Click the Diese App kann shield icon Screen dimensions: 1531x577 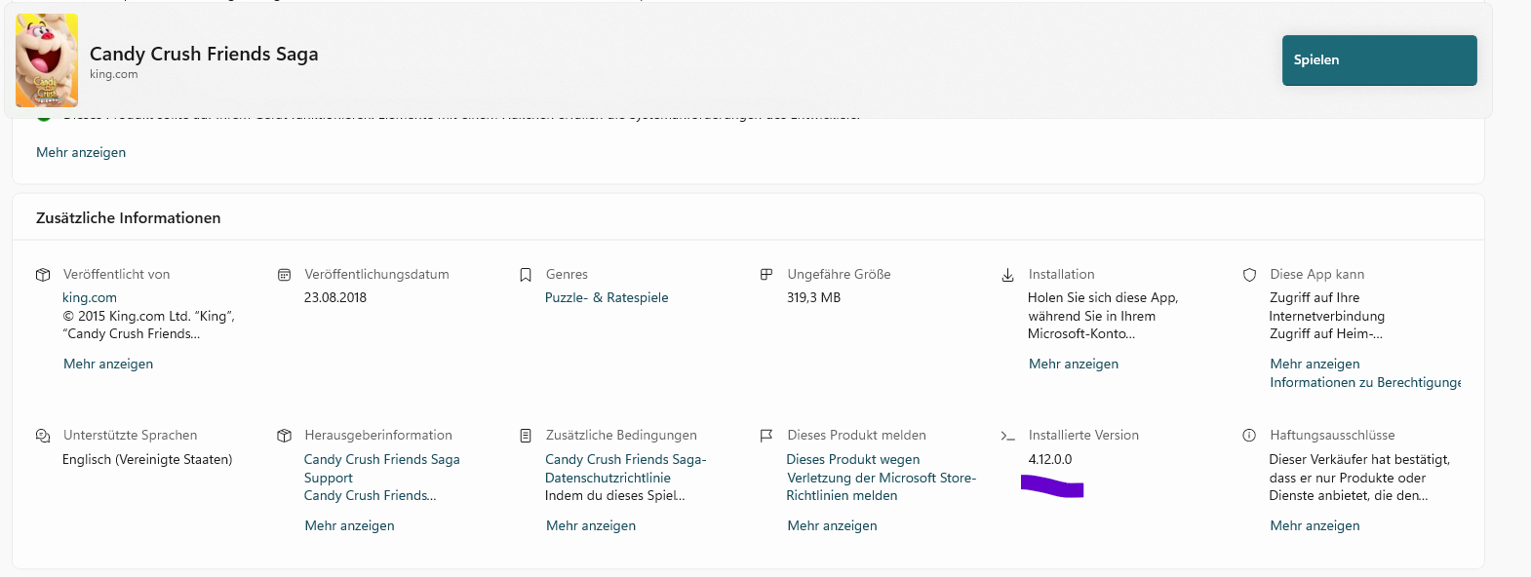(x=1249, y=275)
